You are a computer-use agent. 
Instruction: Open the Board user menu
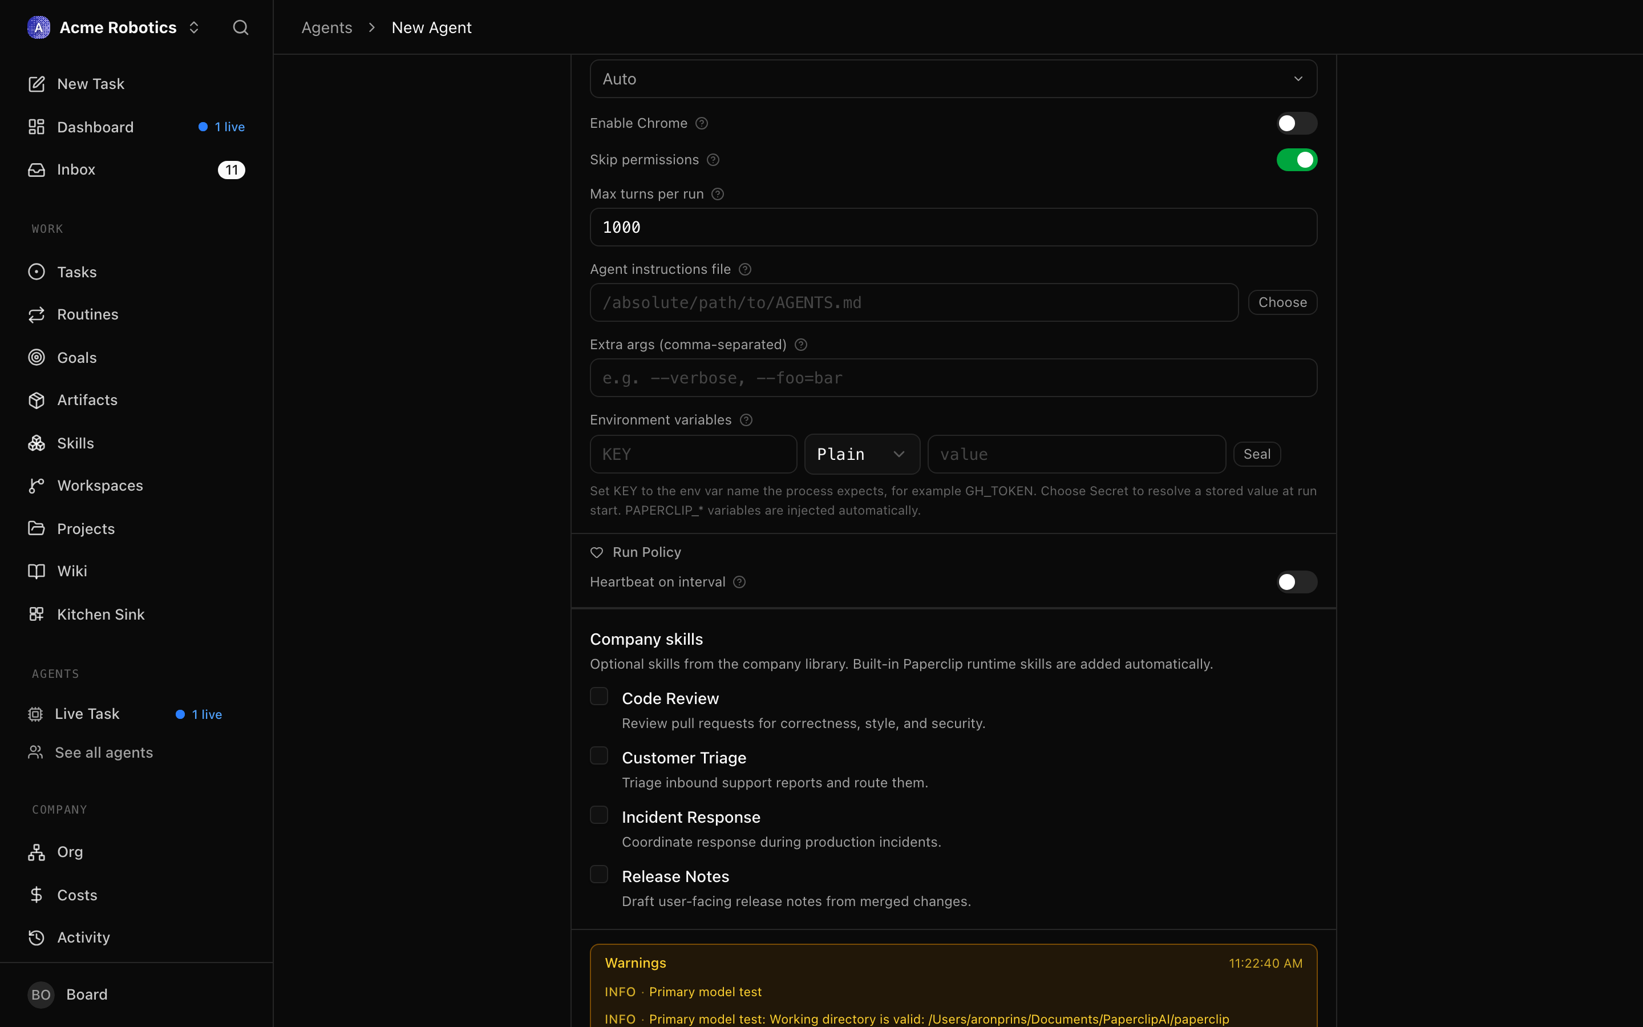pyautogui.click(x=136, y=994)
